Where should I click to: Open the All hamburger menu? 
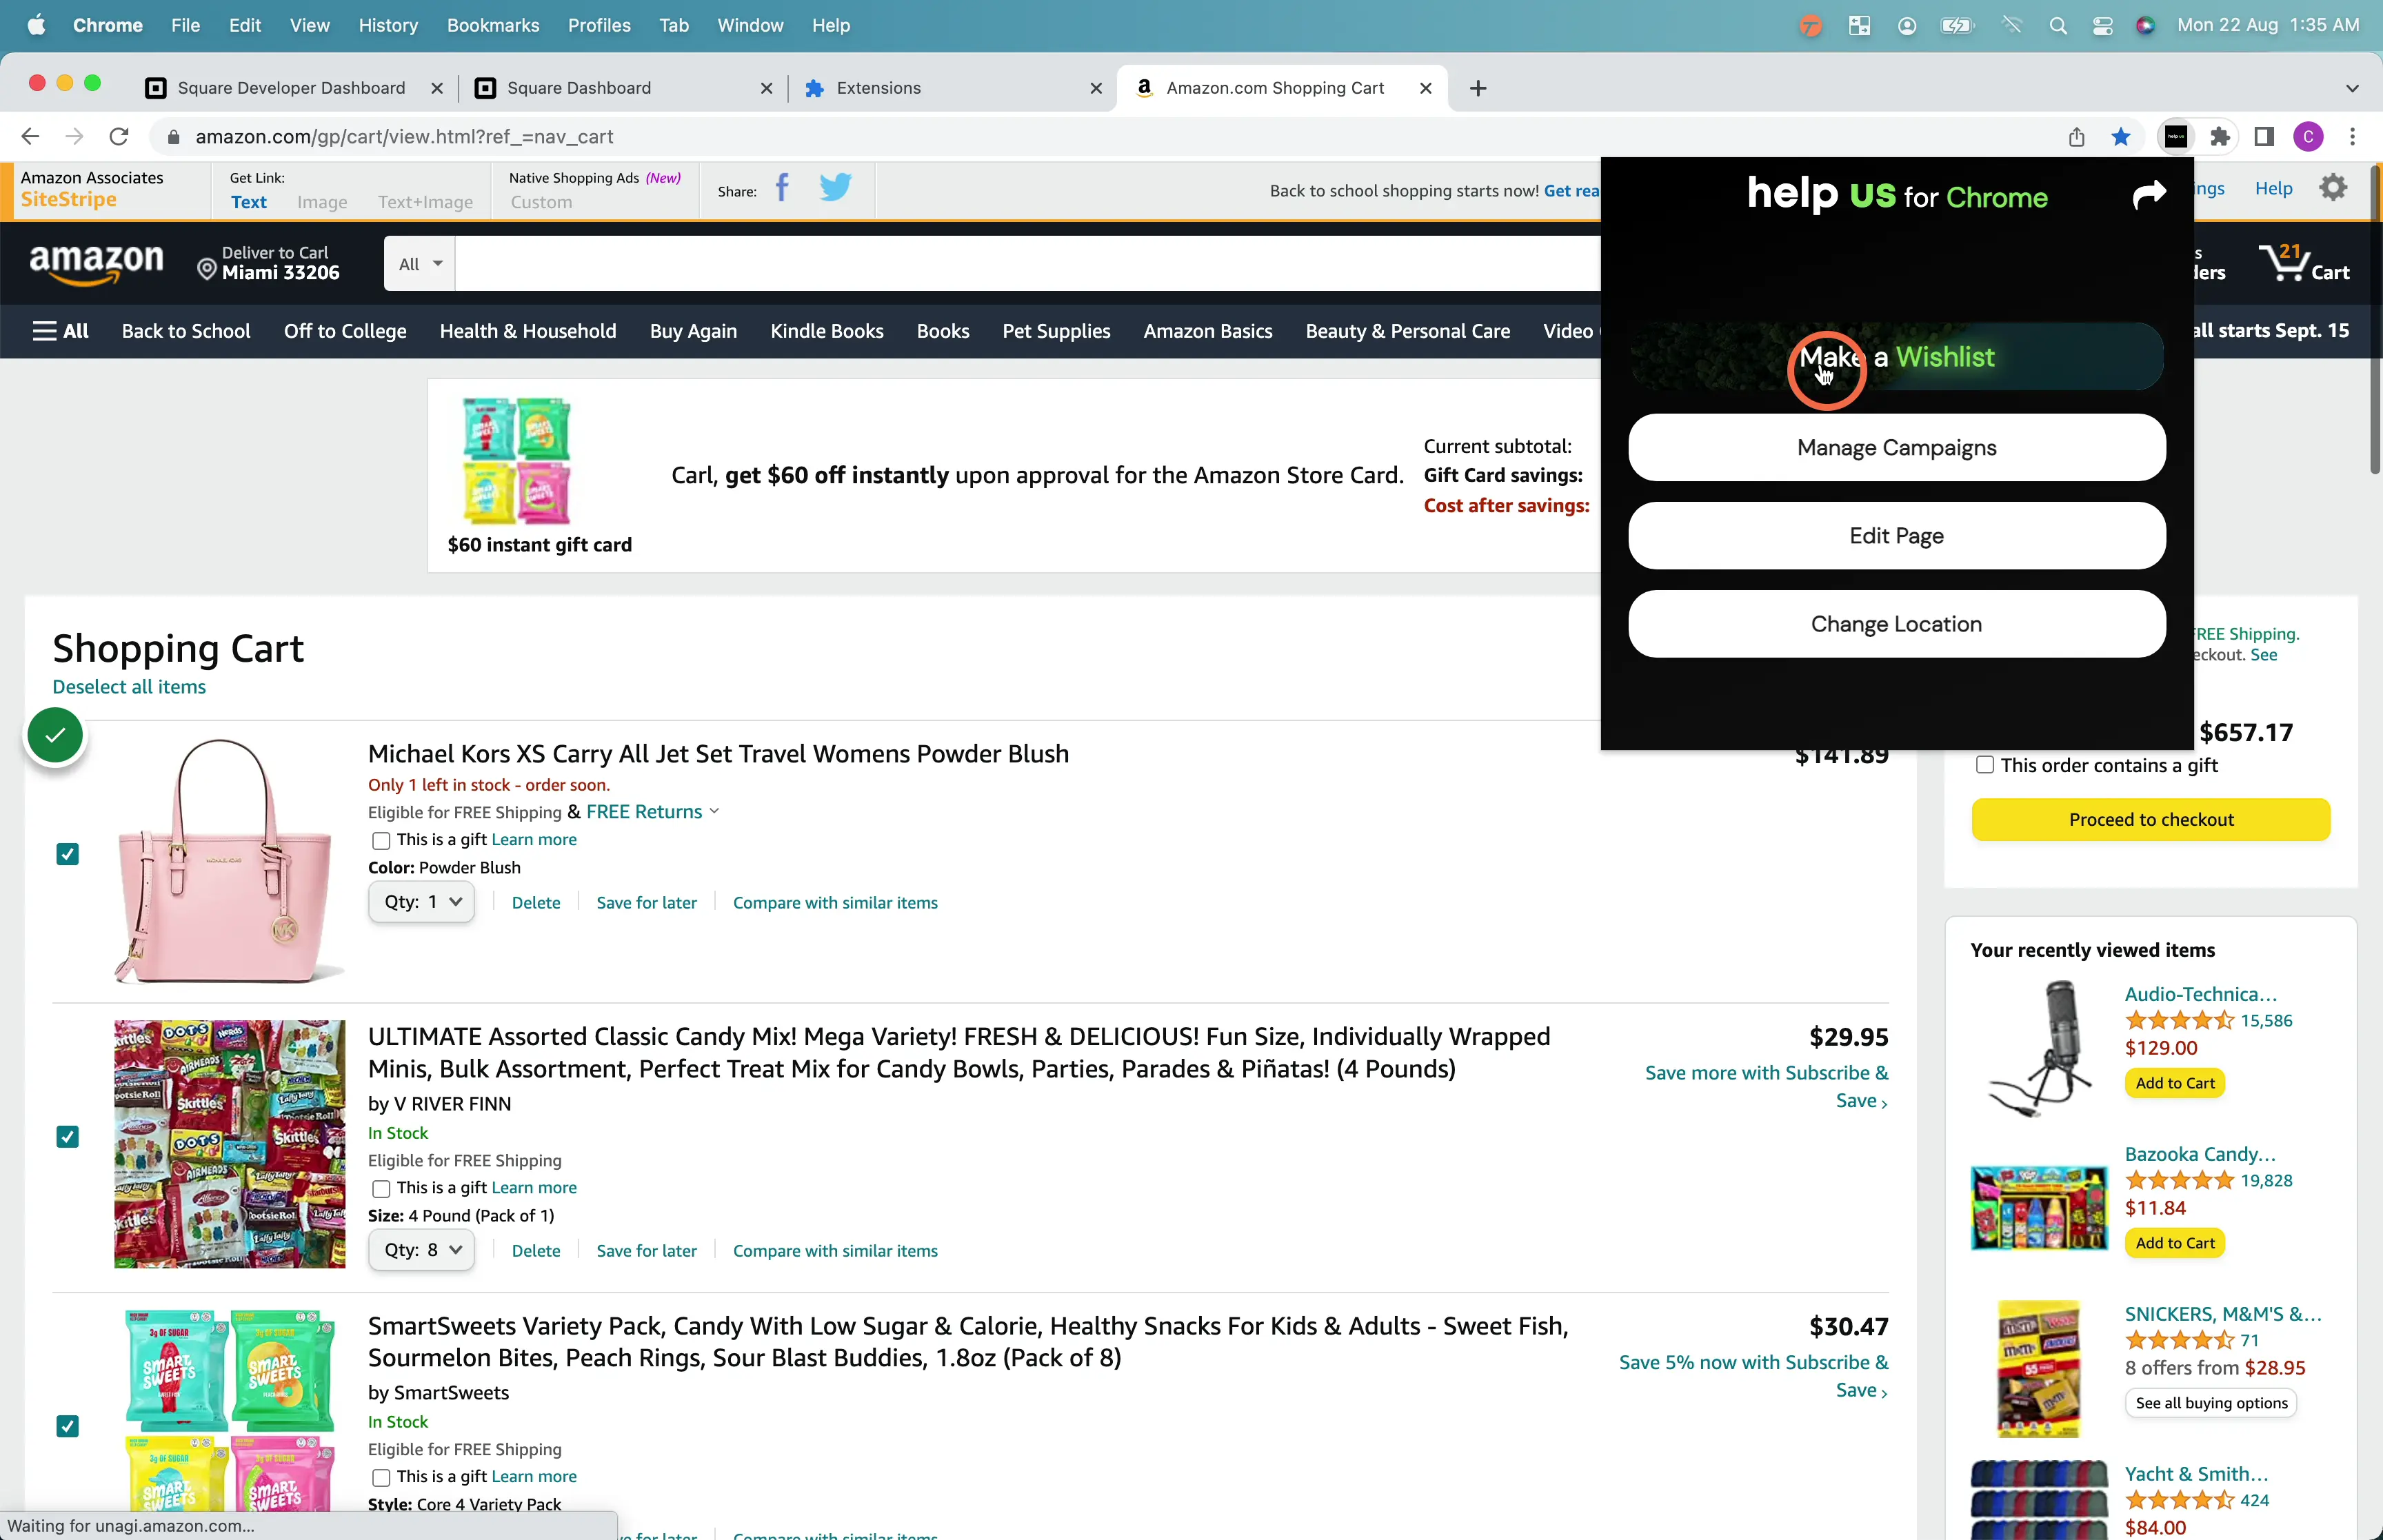(x=60, y=331)
